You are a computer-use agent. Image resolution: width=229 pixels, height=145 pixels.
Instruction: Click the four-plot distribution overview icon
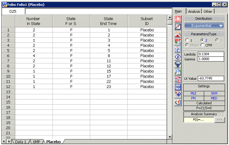[x=178, y=49]
